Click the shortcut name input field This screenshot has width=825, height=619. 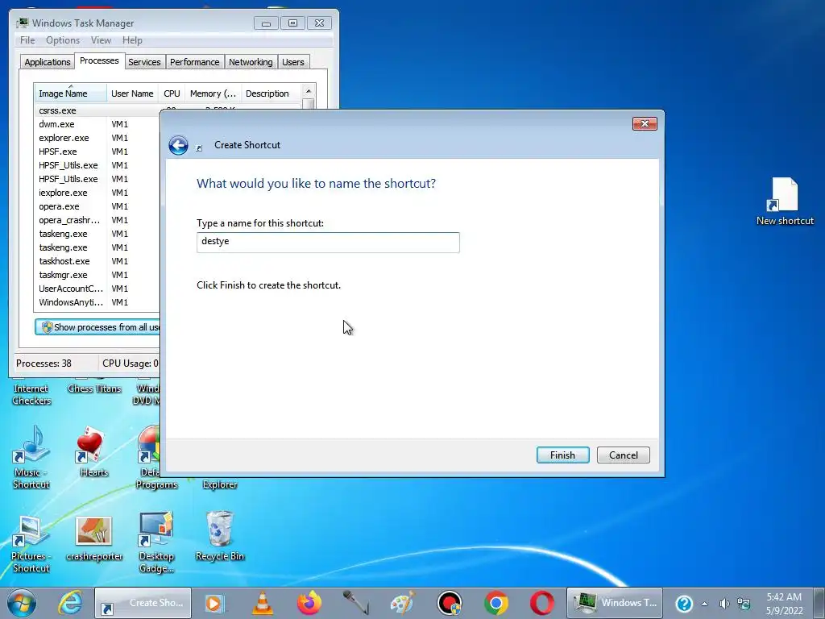coord(328,242)
